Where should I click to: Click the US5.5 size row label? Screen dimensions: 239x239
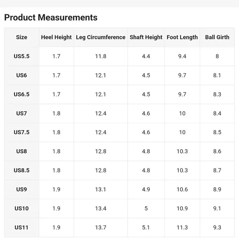coord(22,57)
